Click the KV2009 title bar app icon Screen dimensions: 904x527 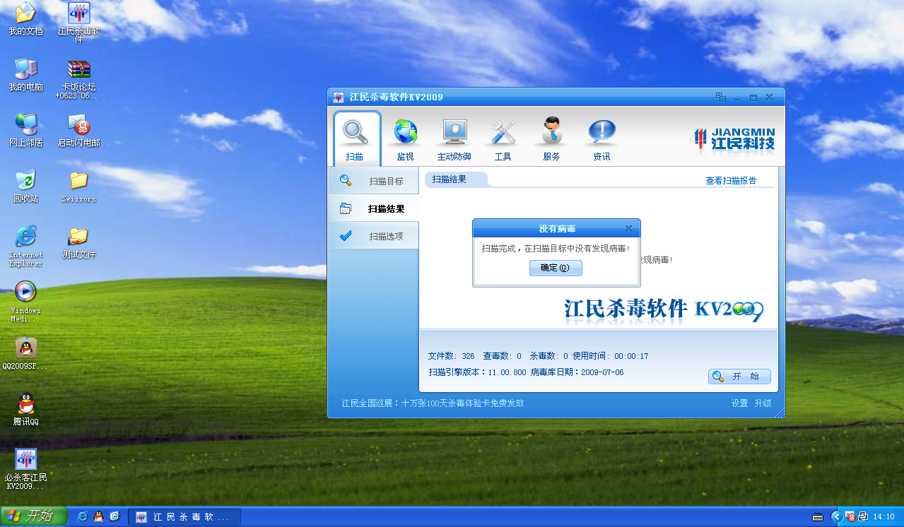(339, 97)
